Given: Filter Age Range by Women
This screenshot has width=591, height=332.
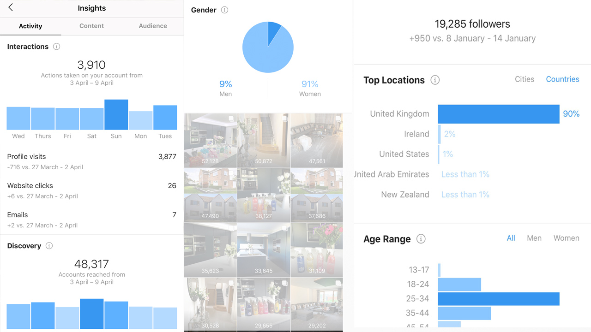Looking at the screenshot, I should click(566, 238).
